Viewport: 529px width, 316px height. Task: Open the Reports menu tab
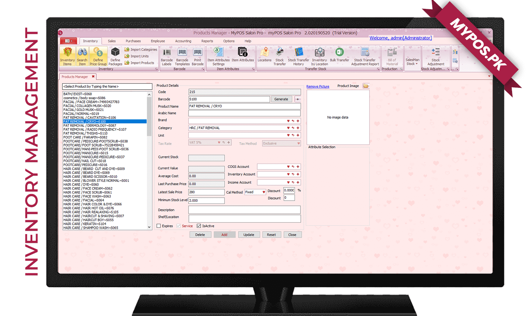[x=207, y=41]
